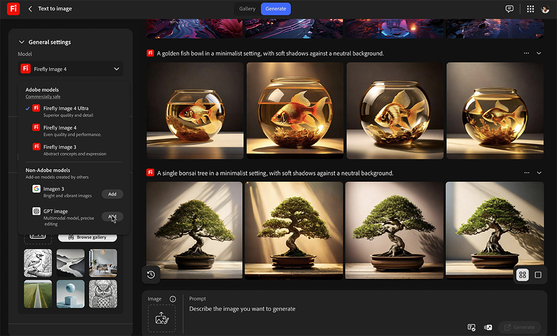
Task: Open the generation history clock icon
Action: (x=151, y=275)
